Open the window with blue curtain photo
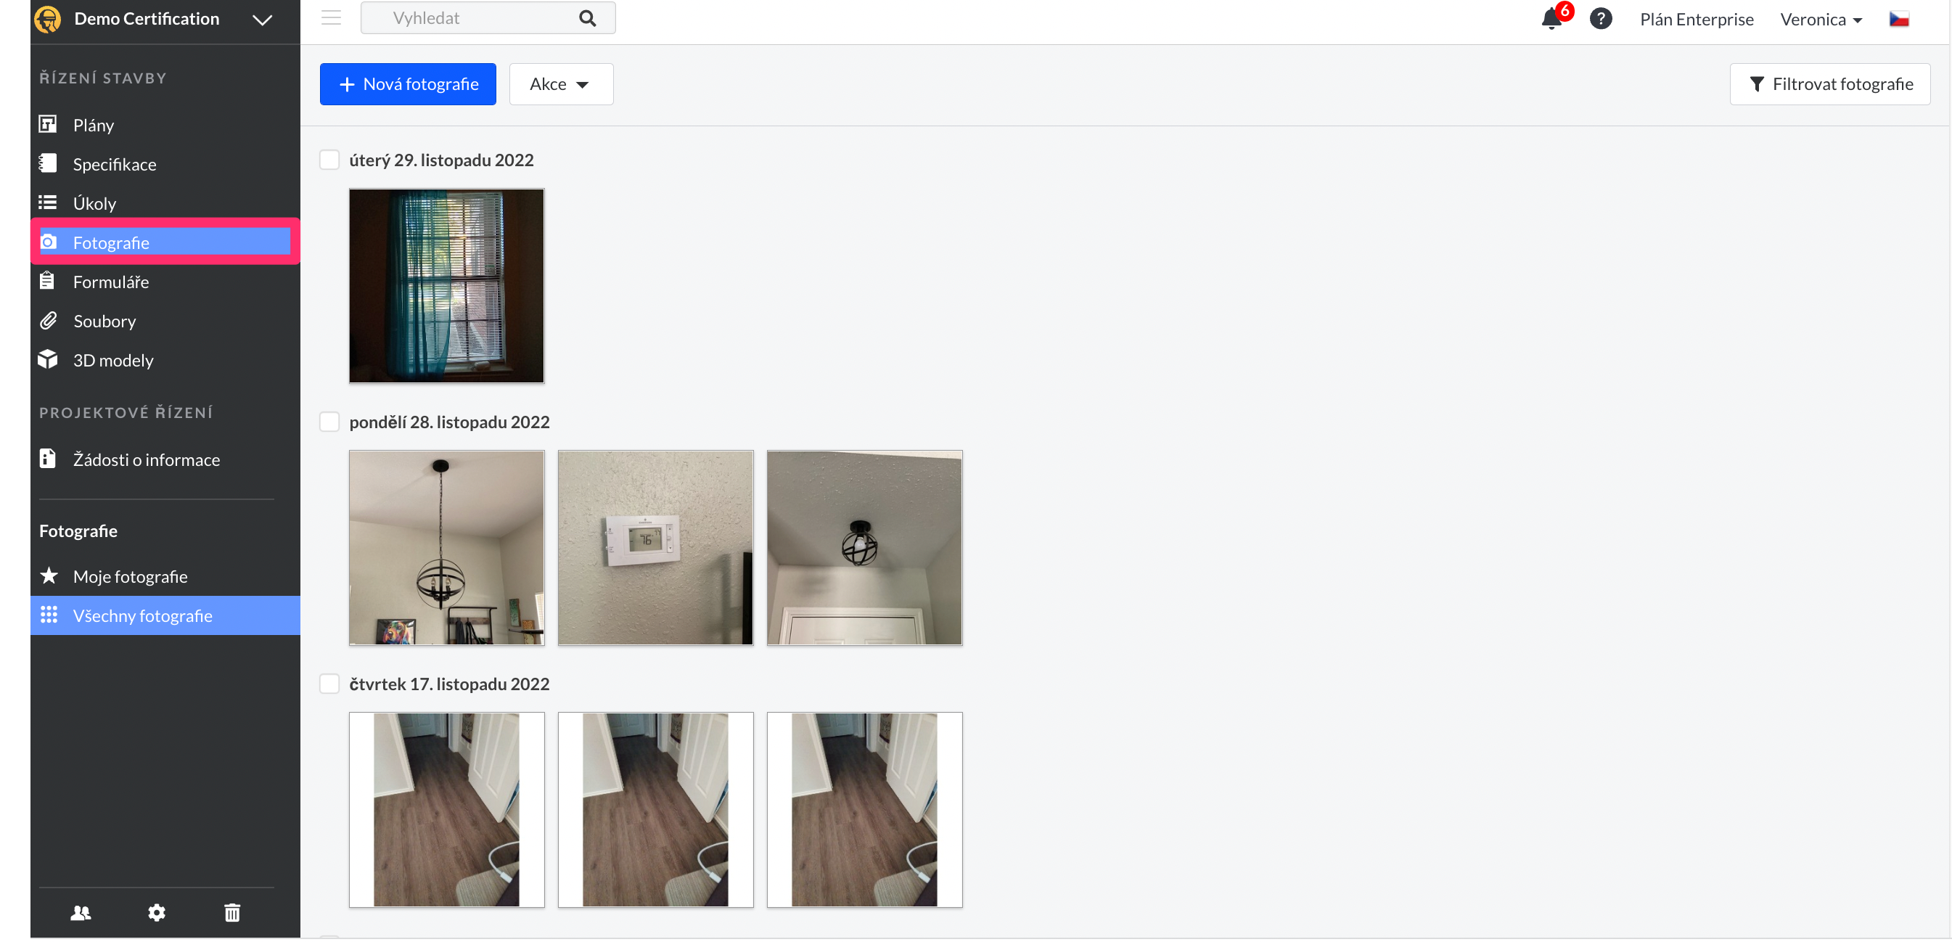The height and width of the screenshot is (942, 1952). point(446,286)
